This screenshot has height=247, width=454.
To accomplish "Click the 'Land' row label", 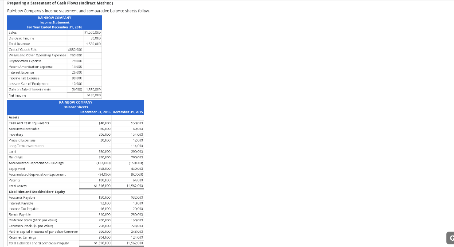I will (12, 152).
